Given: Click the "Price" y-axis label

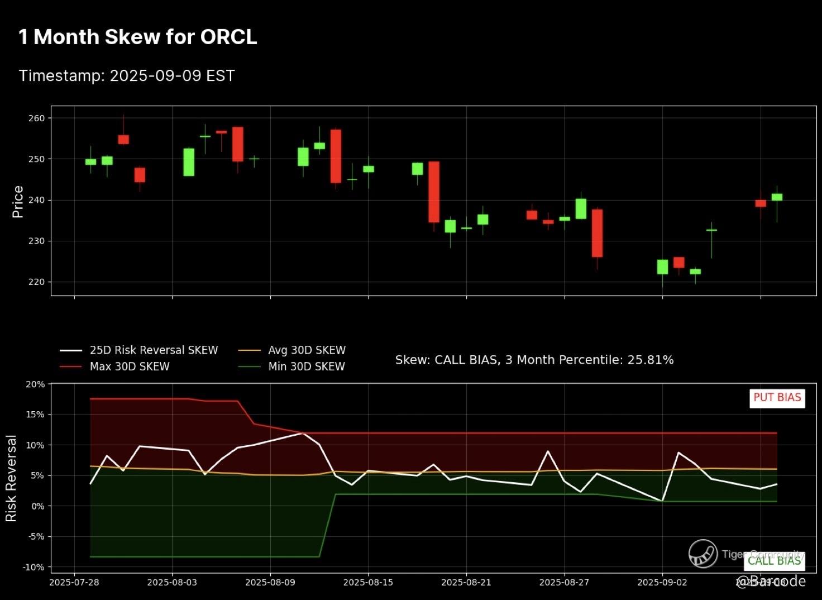Looking at the screenshot, I should 18,202.
